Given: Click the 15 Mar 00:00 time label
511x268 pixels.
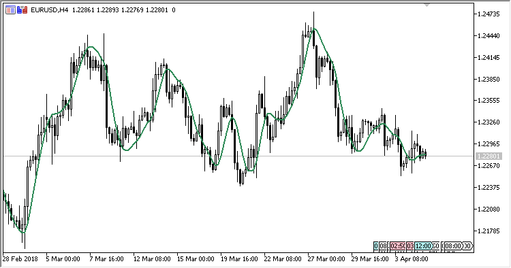Looking at the screenshot, I should (x=196, y=259).
